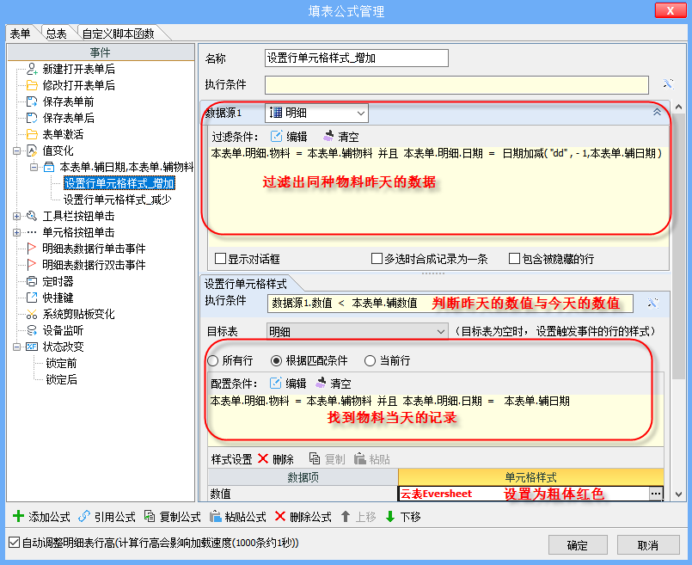Clear 设置行单元格样式 执行条件 with wand icon
The height and width of the screenshot is (565, 692).
pyautogui.click(x=652, y=304)
